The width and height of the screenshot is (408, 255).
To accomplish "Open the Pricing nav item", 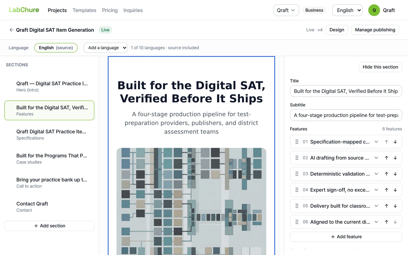I will pyautogui.click(x=110, y=10).
